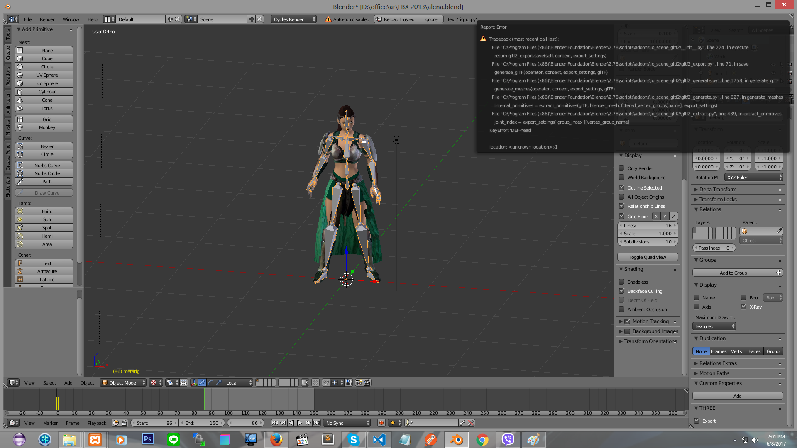Disable Relationship Lines checkbox
The image size is (797, 448).
pyautogui.click(x=621, y=206)
